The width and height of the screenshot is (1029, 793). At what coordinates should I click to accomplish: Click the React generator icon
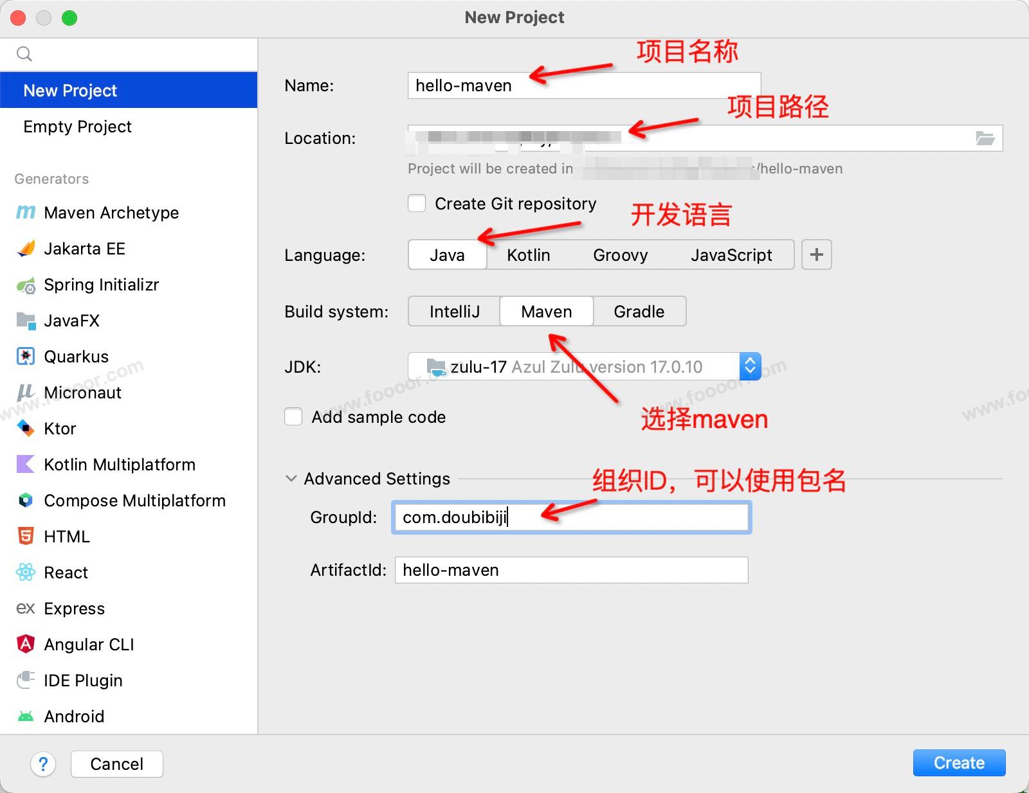[x=26, y=573]
